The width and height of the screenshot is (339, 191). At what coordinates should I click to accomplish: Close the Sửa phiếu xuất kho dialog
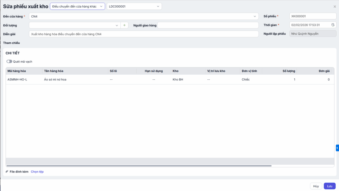pyautogui.click(x=335, y=7)
